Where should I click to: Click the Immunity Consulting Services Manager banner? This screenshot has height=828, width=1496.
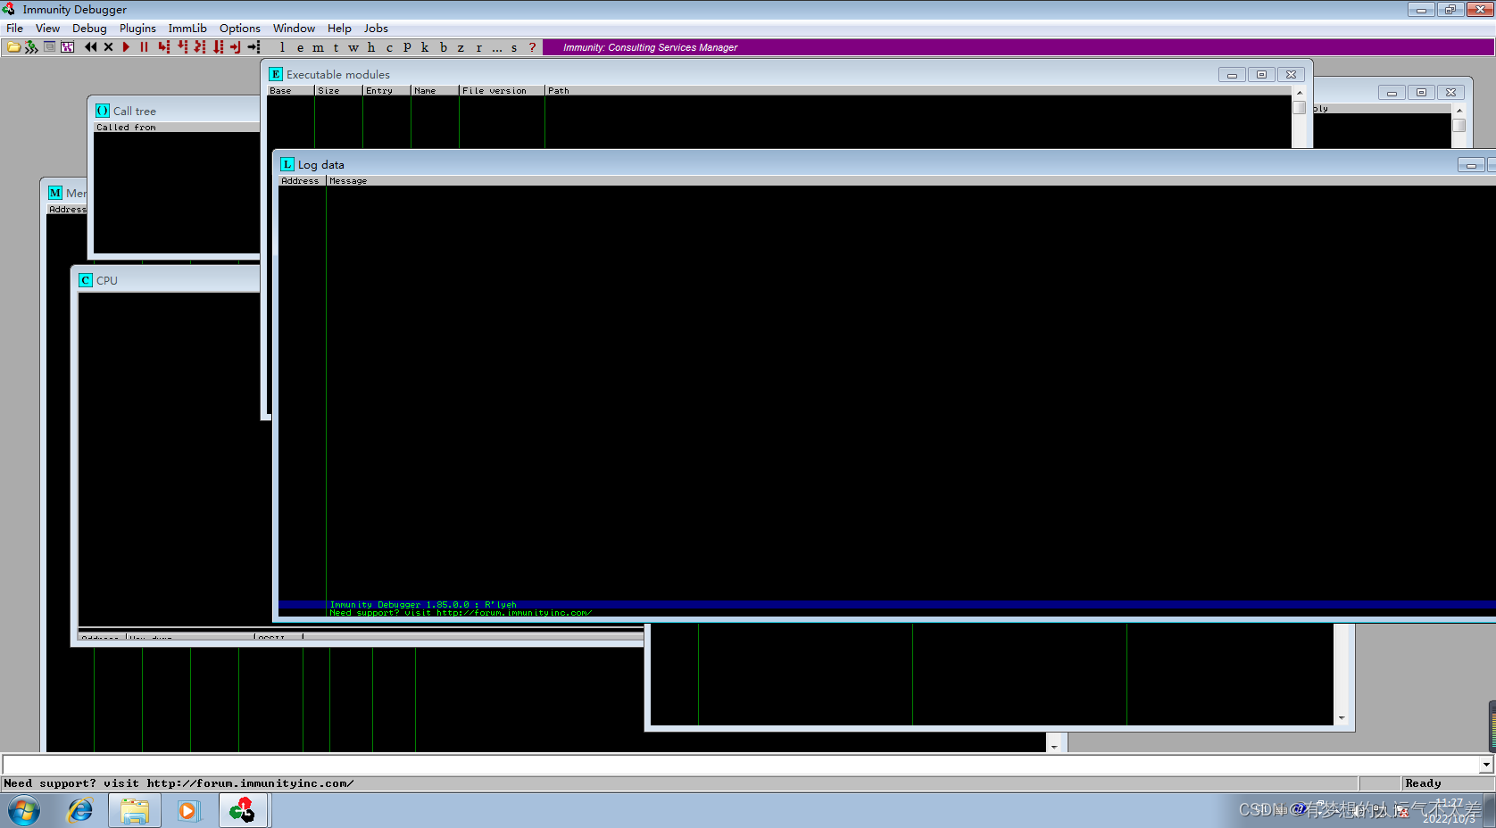coord(1018,47)
